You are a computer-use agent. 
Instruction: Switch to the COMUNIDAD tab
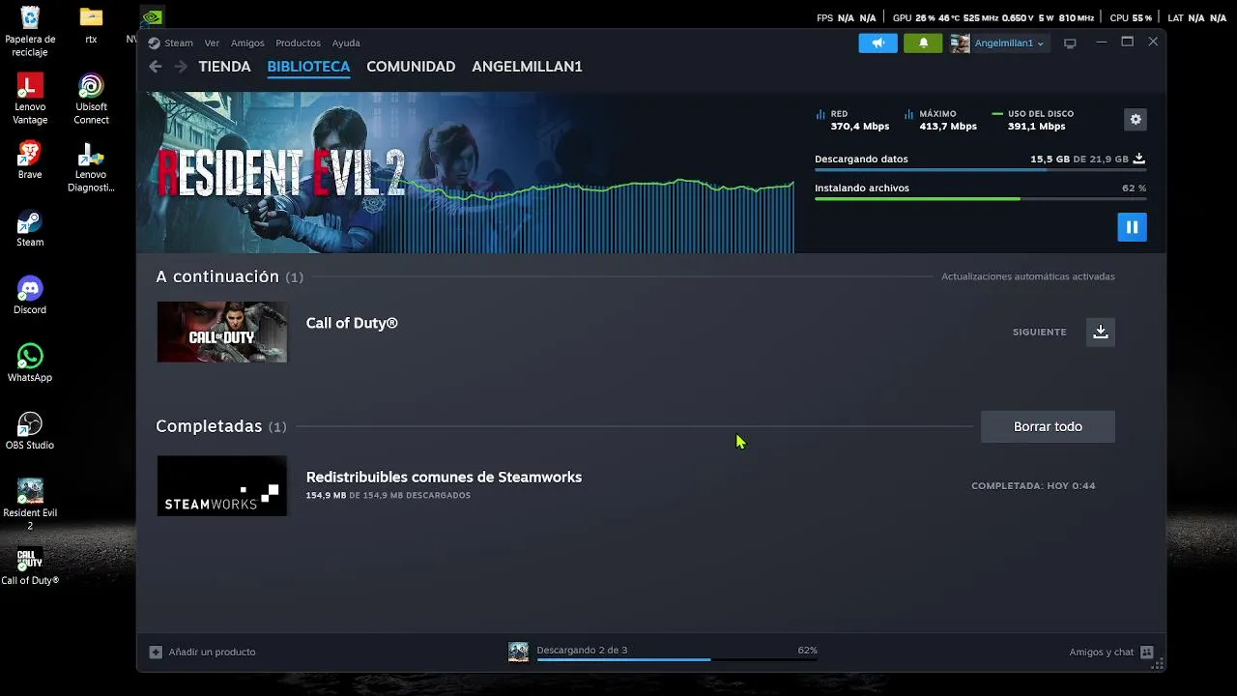coord(411,67)
